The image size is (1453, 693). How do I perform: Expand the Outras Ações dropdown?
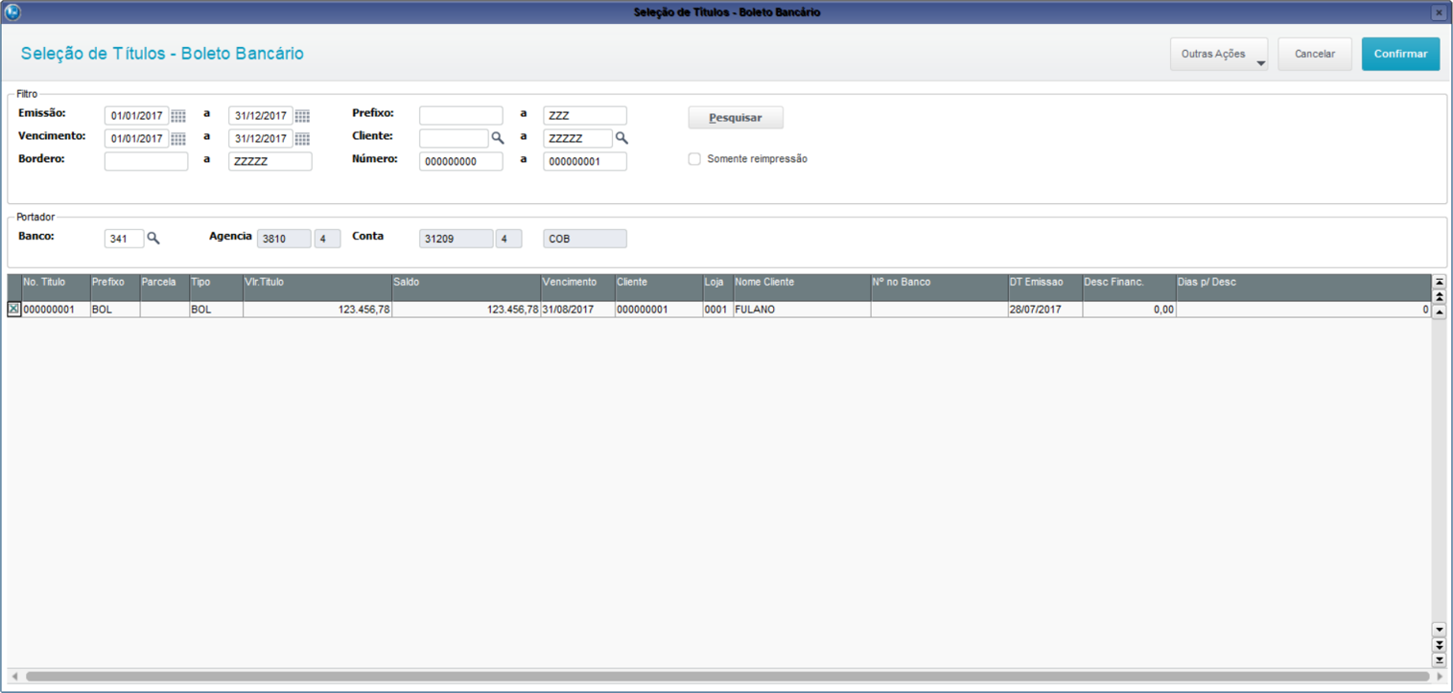[1218, 55]
